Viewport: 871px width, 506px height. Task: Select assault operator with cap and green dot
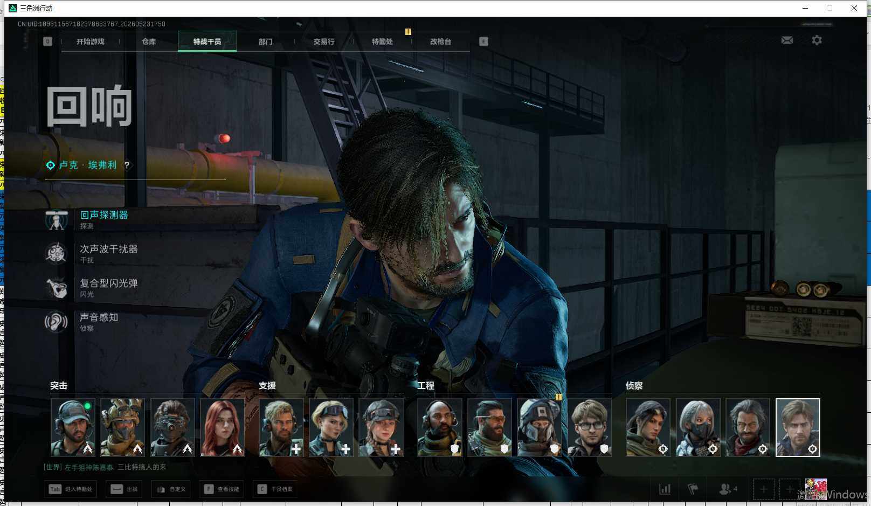point(73,427)
